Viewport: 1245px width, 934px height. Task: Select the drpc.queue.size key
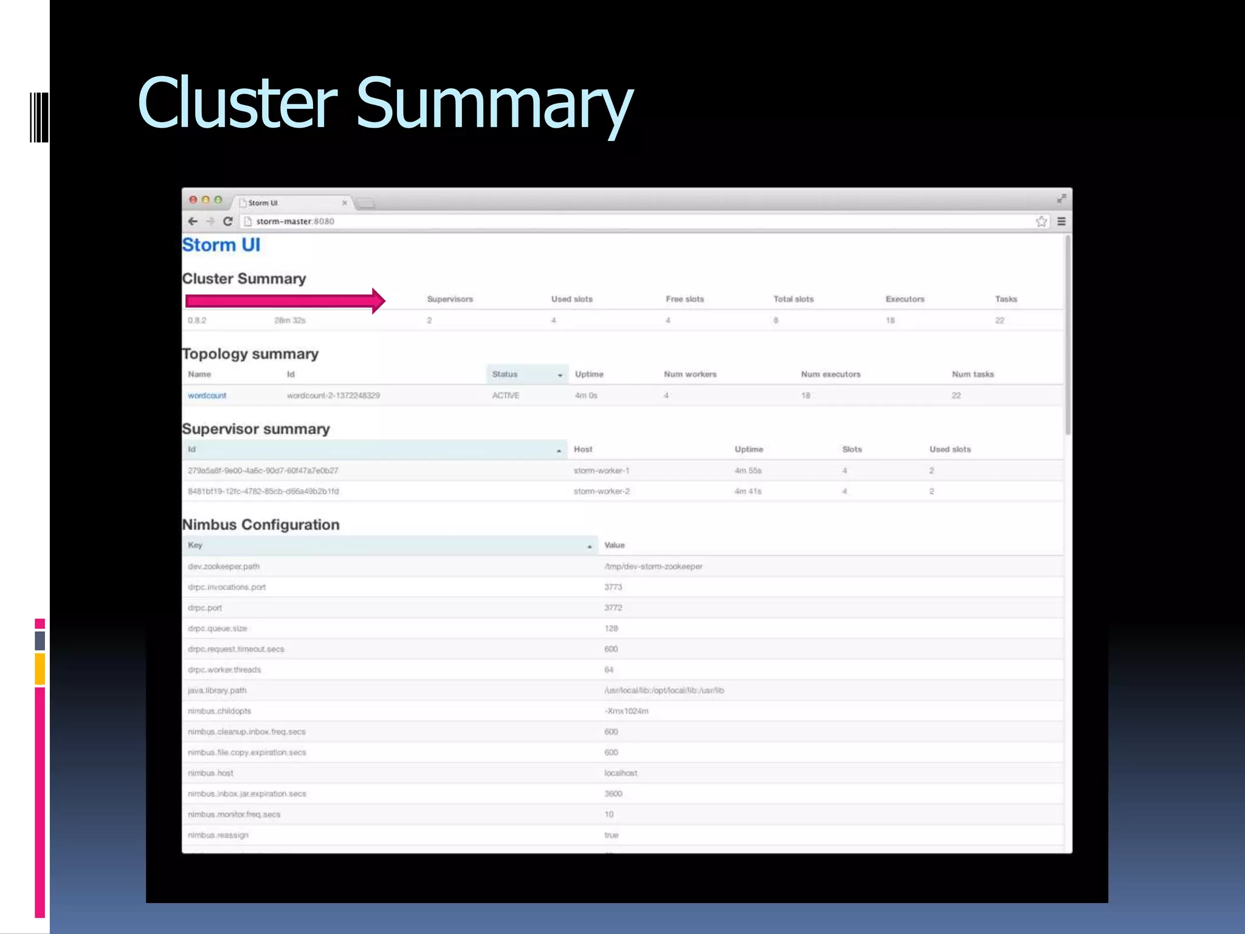218,629
